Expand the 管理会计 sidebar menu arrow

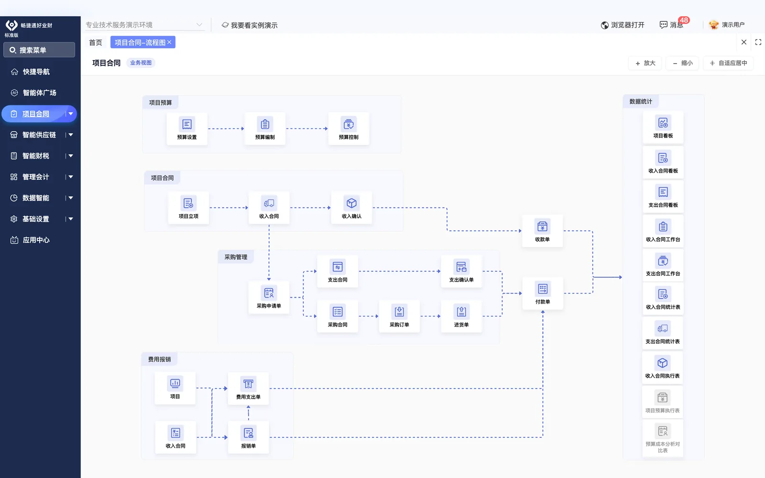[71, 177]
